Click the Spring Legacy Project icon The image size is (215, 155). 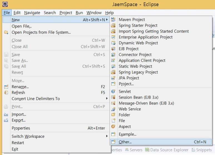pos(113,72)
